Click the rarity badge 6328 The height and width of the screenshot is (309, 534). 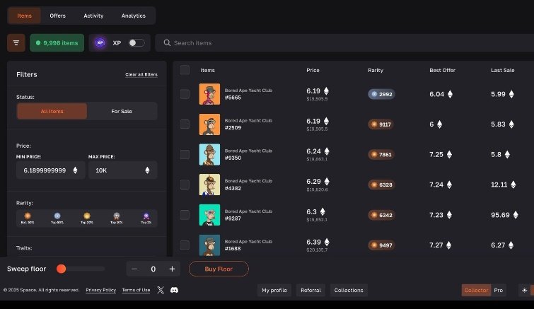(381, 185)
